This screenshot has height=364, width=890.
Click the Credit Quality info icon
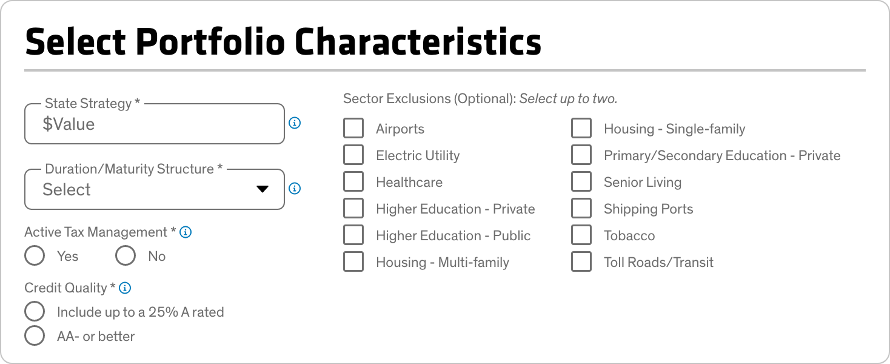[x=125, y=288]
